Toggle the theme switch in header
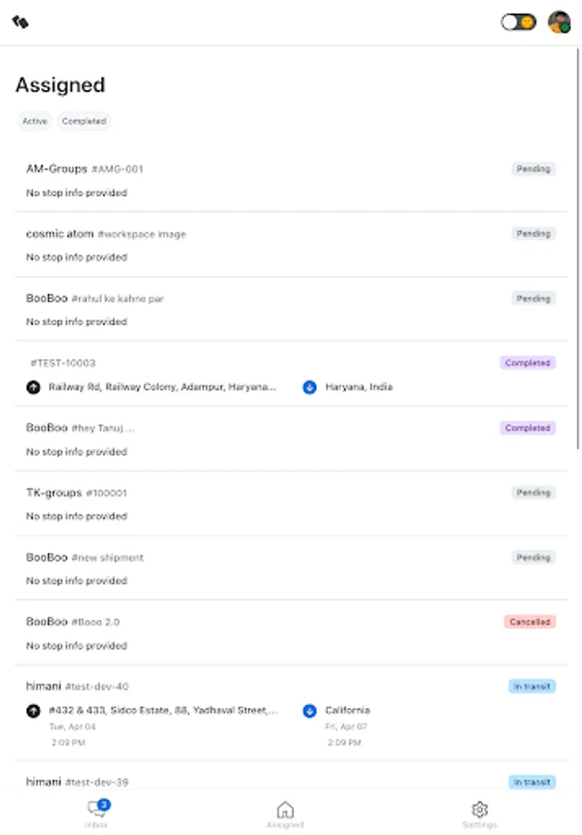This screenshot has width=582, height=835. coord(518,21)
